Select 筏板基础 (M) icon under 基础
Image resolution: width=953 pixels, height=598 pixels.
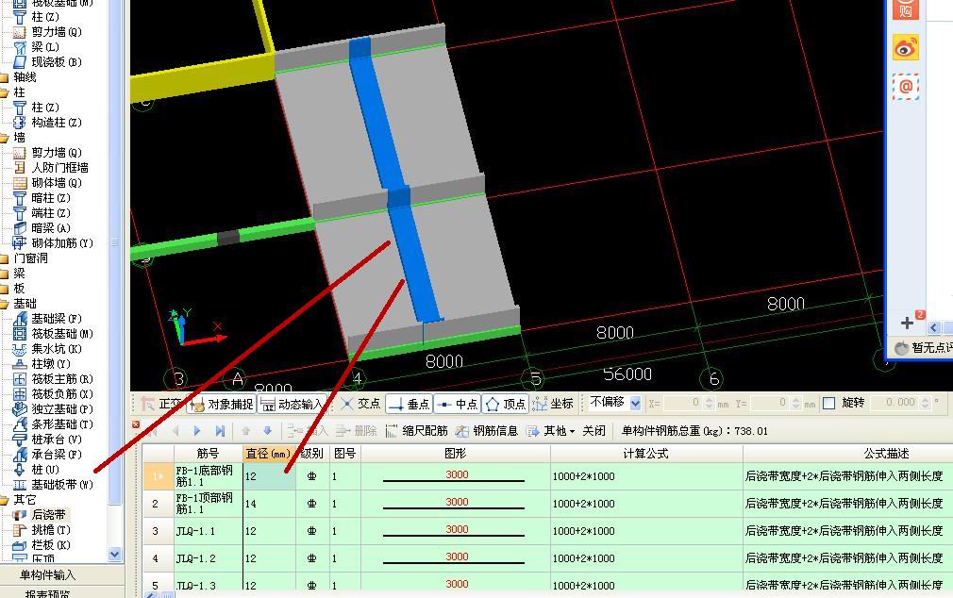pos(20,334)
